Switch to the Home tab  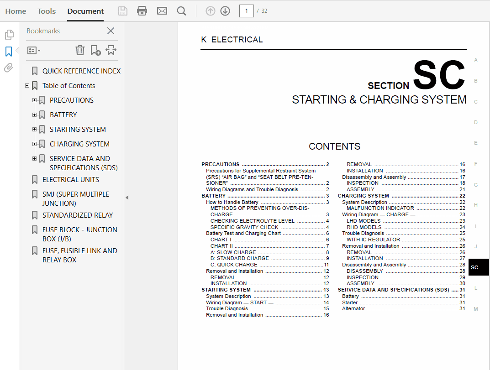(16, 10)
